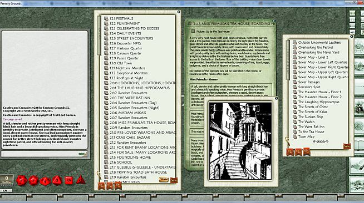Screen dimensions: 364x203
Task: Select story entry 13.3 Rooftops at Night
Action: click(x=126, y=78)
